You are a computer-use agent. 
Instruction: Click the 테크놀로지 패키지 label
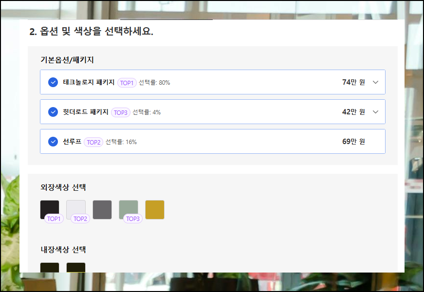coord(89,82)
